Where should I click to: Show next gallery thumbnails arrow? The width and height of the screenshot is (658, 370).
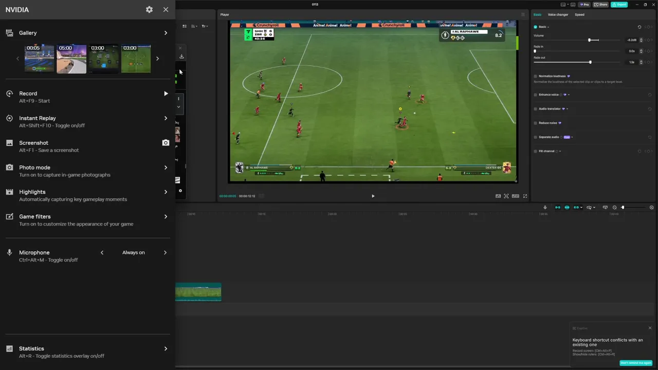157,59
